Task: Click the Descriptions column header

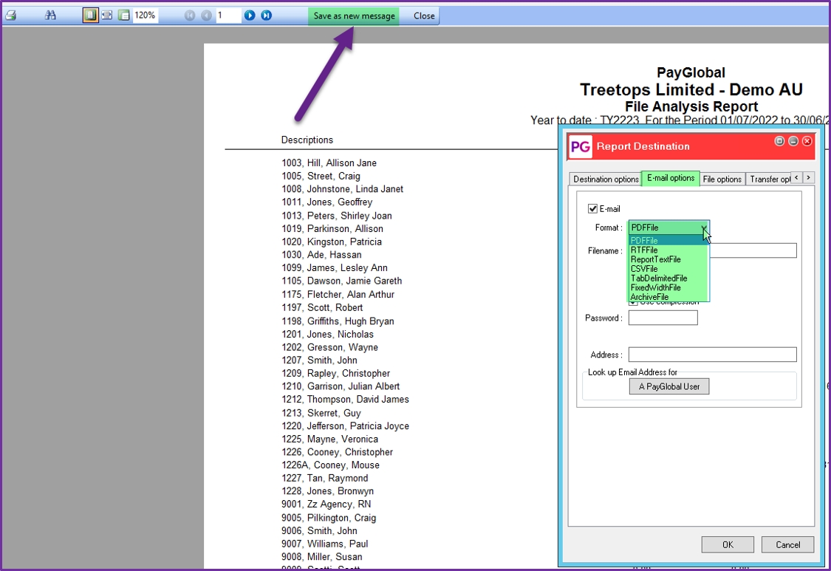Action: (x=307, y=140)
